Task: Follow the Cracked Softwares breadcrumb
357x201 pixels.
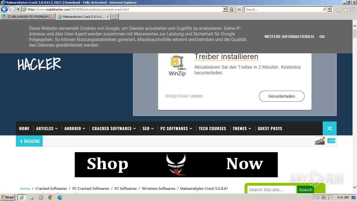Action: pos(51,188)
